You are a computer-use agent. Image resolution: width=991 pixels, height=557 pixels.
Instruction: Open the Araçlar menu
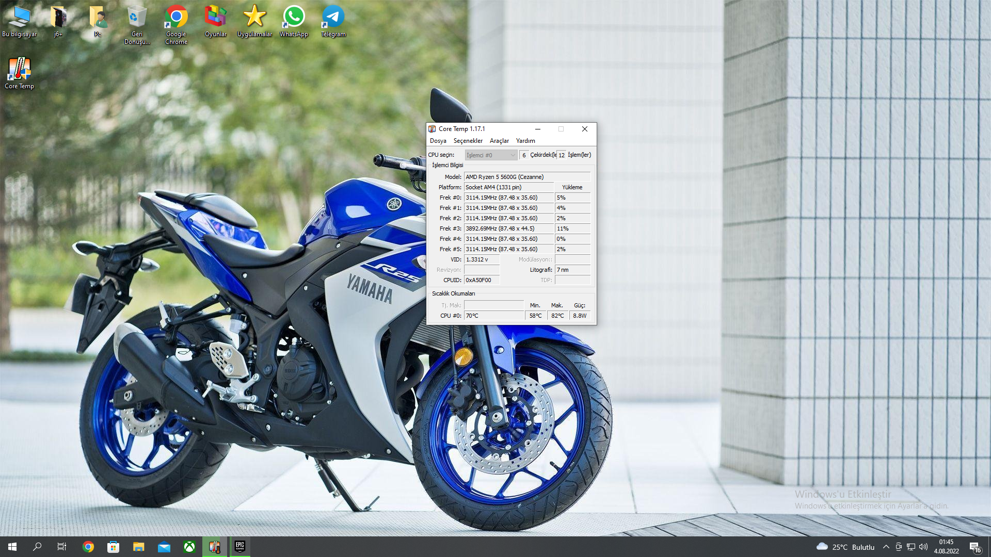[x=499, y=141]
